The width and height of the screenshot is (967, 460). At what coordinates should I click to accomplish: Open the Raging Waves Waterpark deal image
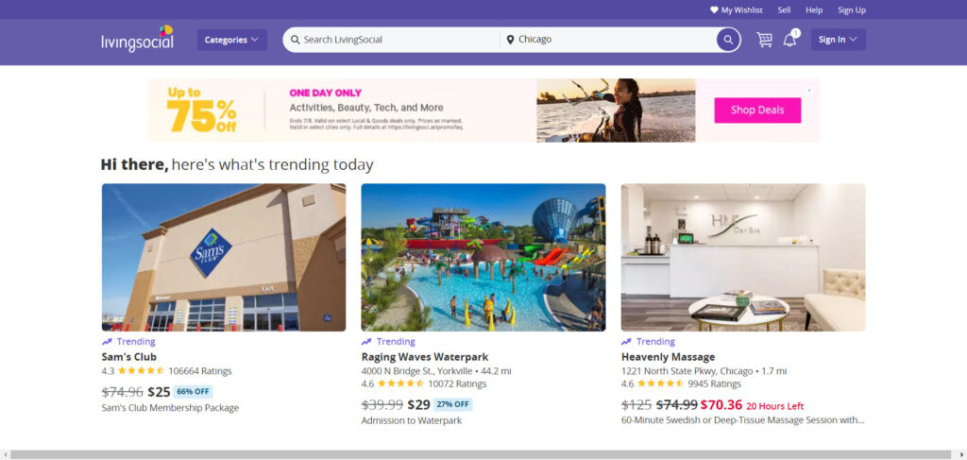click(x=483, y=257)
